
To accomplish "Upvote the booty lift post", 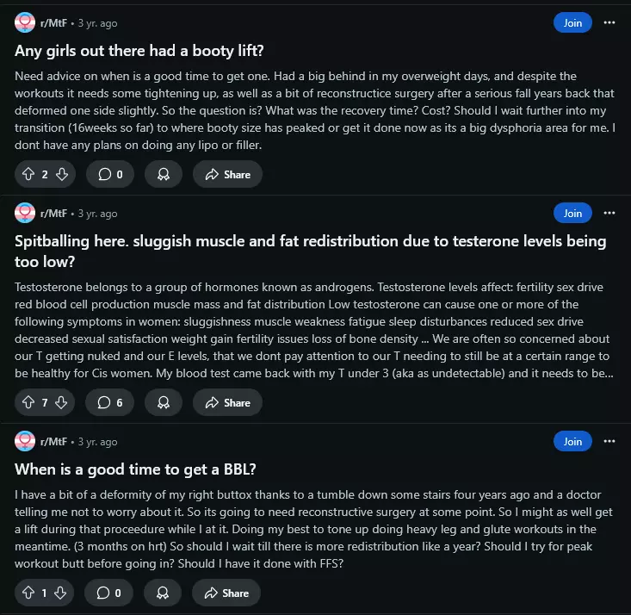I will 28,175.
